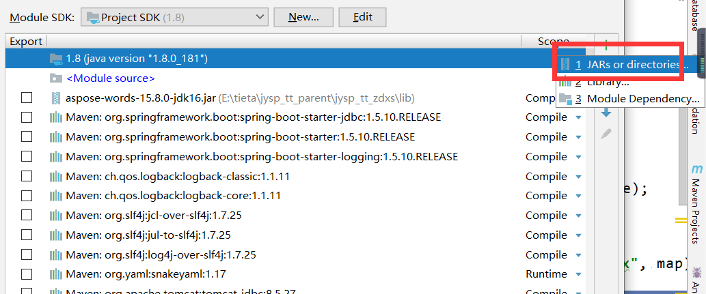Screen dimensions: 706x294
Task: Tick export checkbox for snakeyaml:1.17
Action: (27, 274)
